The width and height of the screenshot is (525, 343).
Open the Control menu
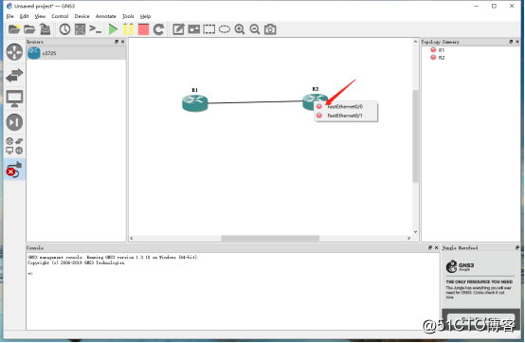60,16
